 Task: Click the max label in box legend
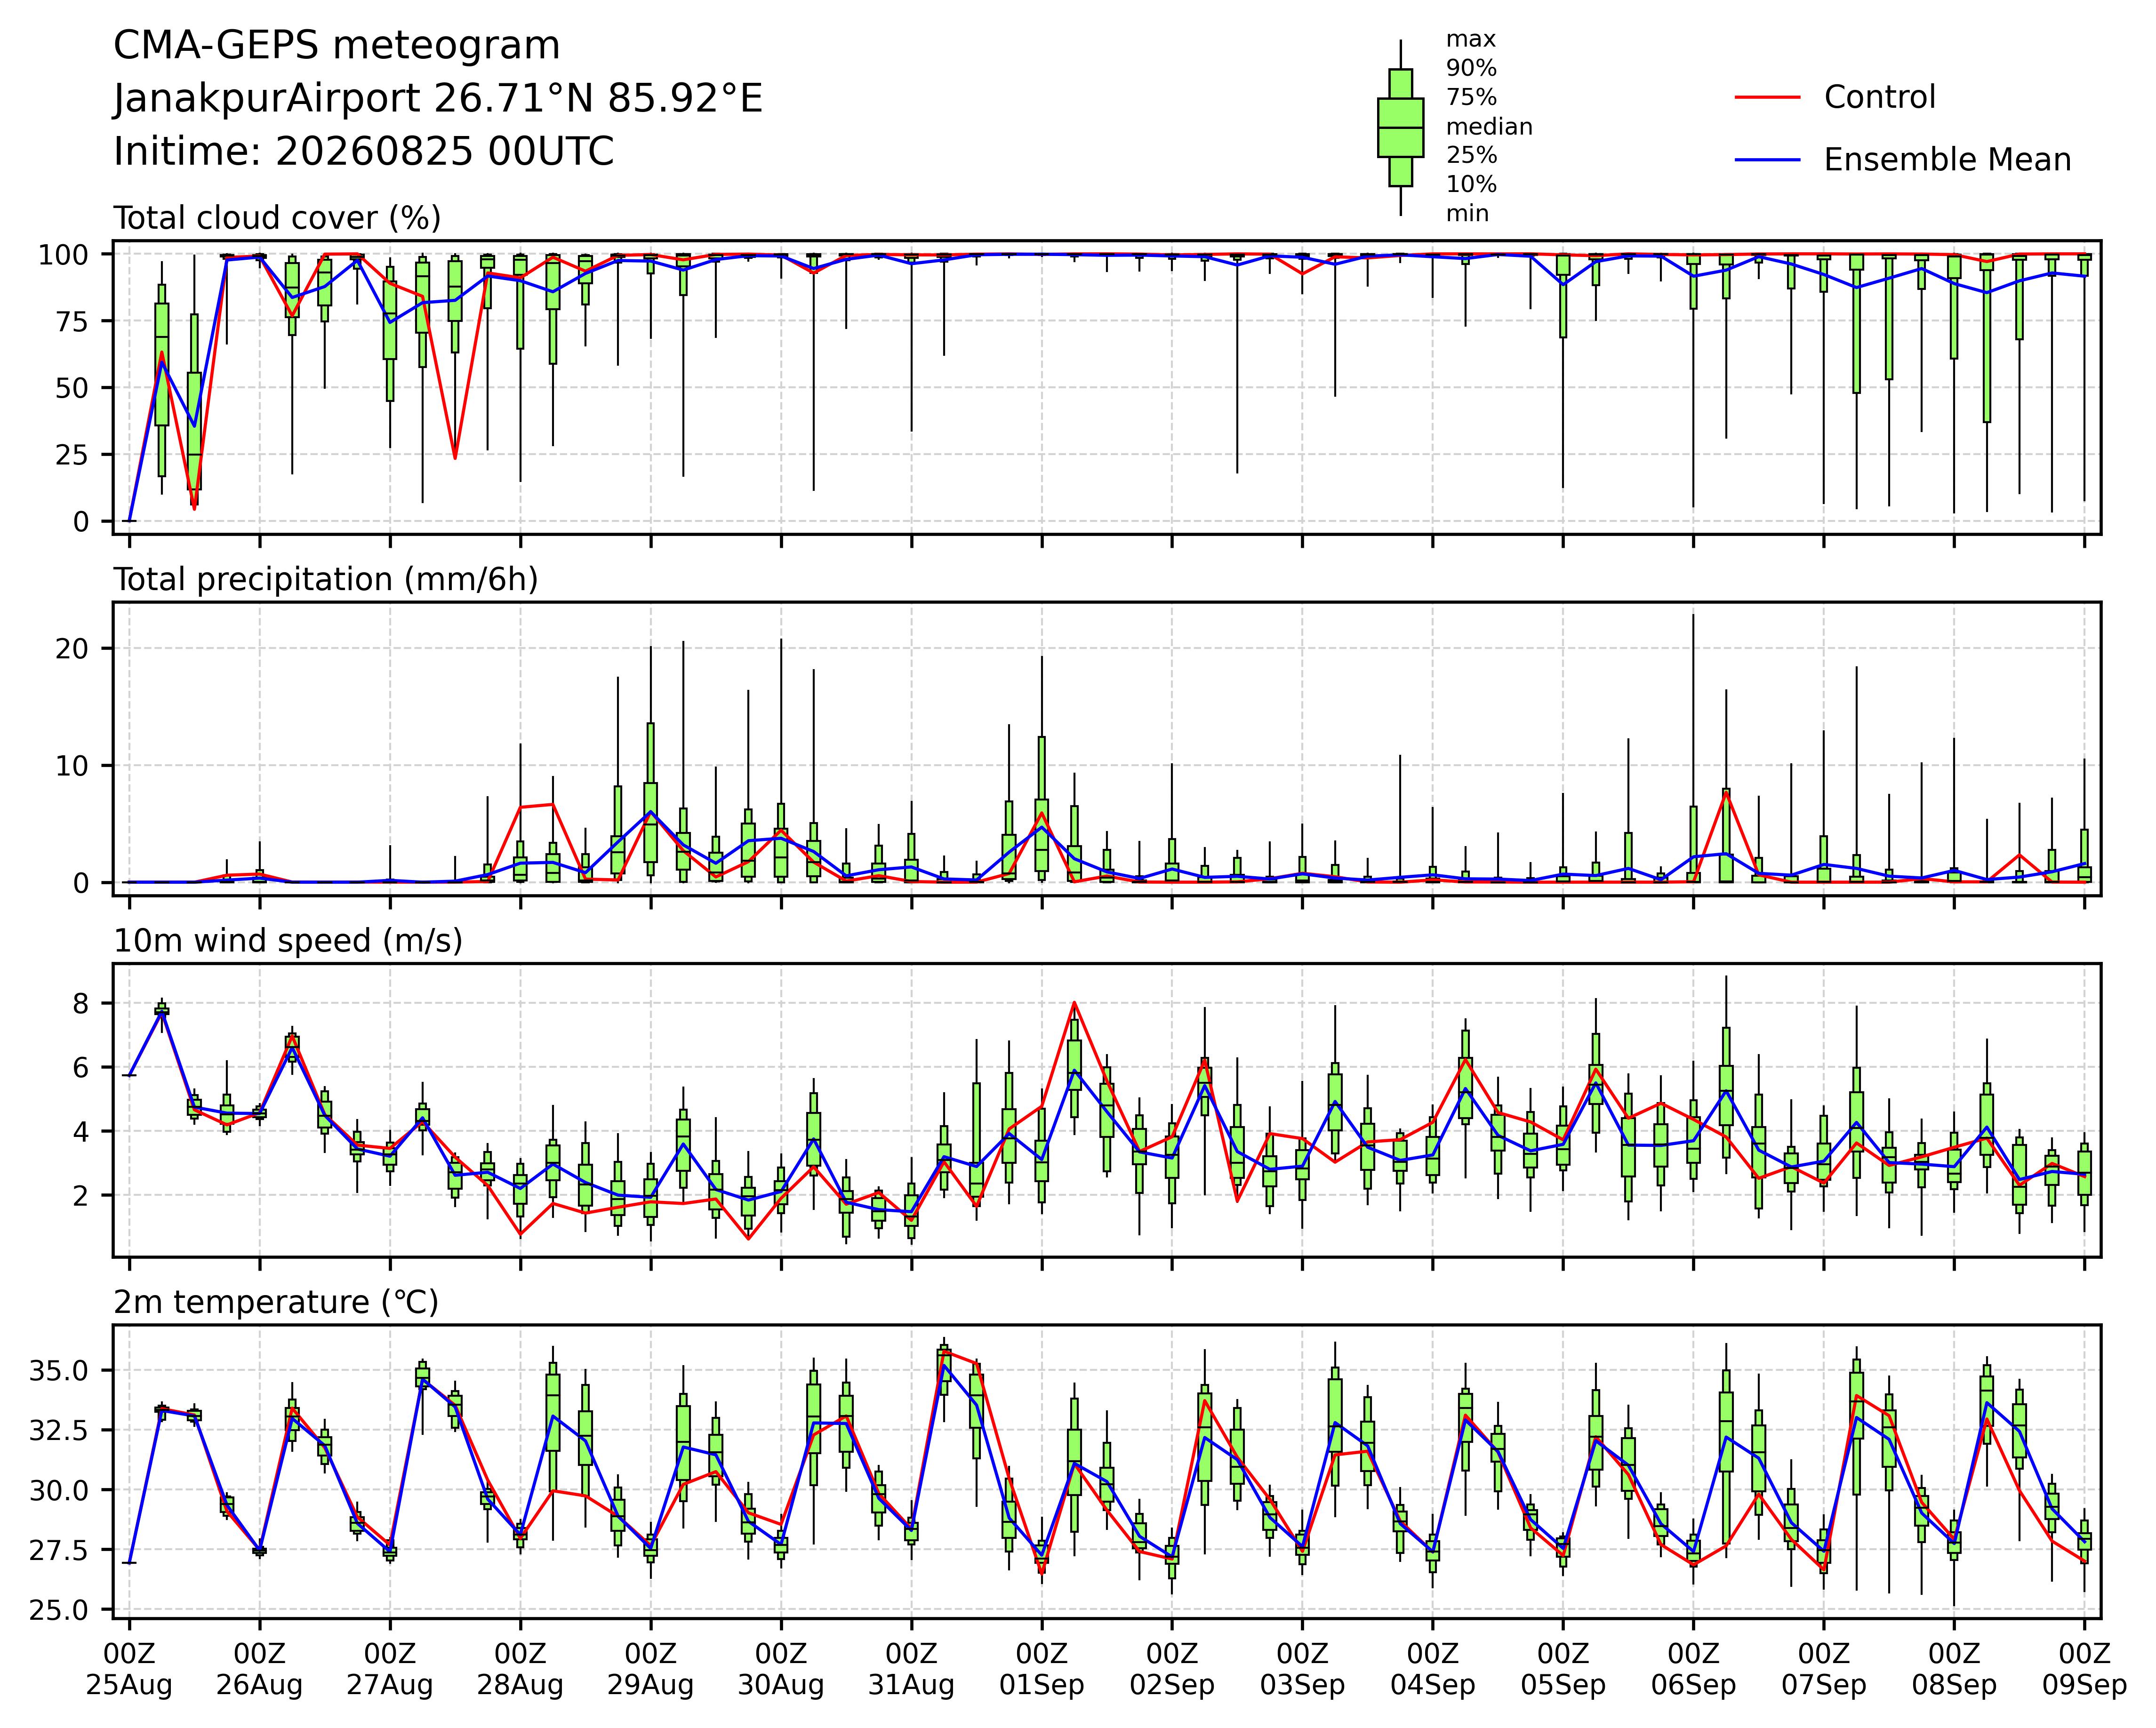(x=1471, y=40)
